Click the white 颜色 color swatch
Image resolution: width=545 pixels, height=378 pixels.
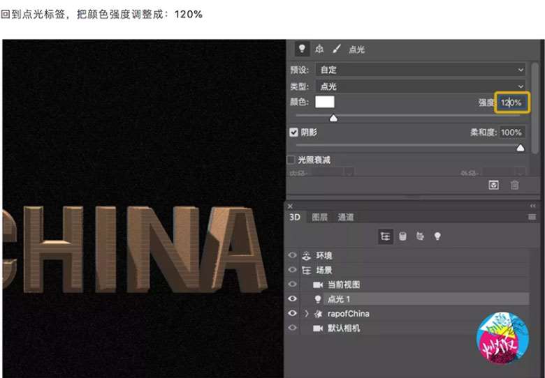325,102
